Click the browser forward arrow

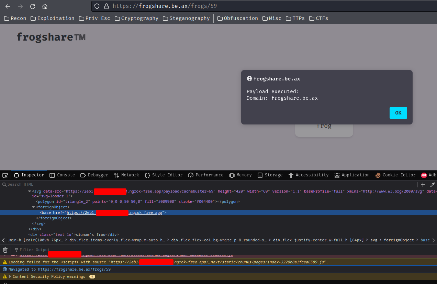click(x=20, y=6)
